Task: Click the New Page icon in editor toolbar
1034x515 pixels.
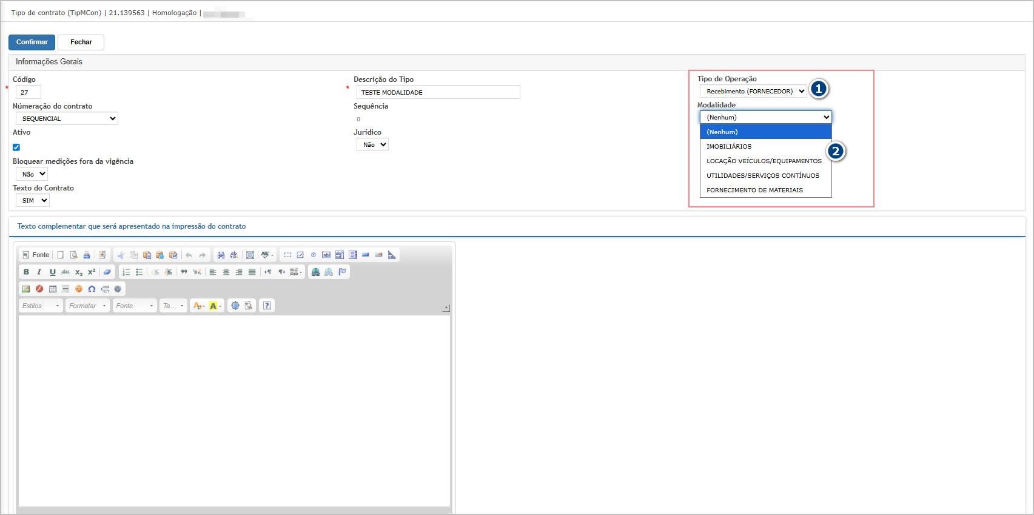Action: pos(60,255)
